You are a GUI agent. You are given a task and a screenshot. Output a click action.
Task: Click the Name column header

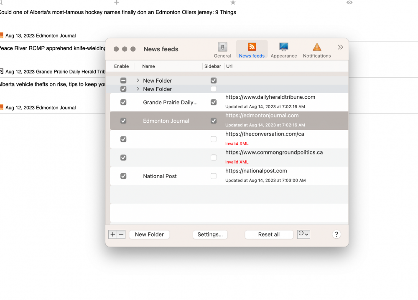148,66
